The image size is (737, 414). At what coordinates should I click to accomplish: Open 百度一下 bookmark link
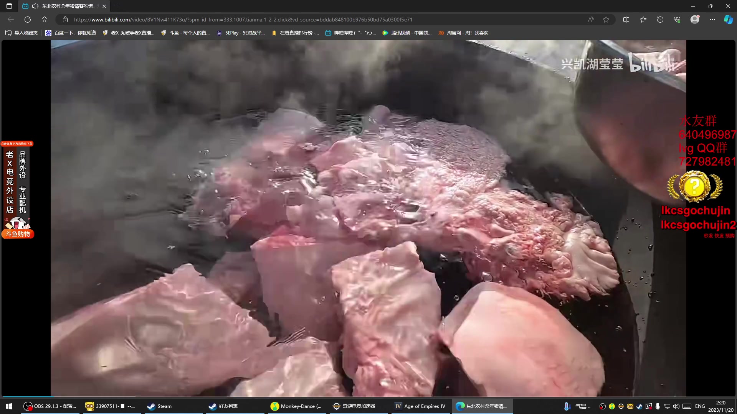[71, 33]
